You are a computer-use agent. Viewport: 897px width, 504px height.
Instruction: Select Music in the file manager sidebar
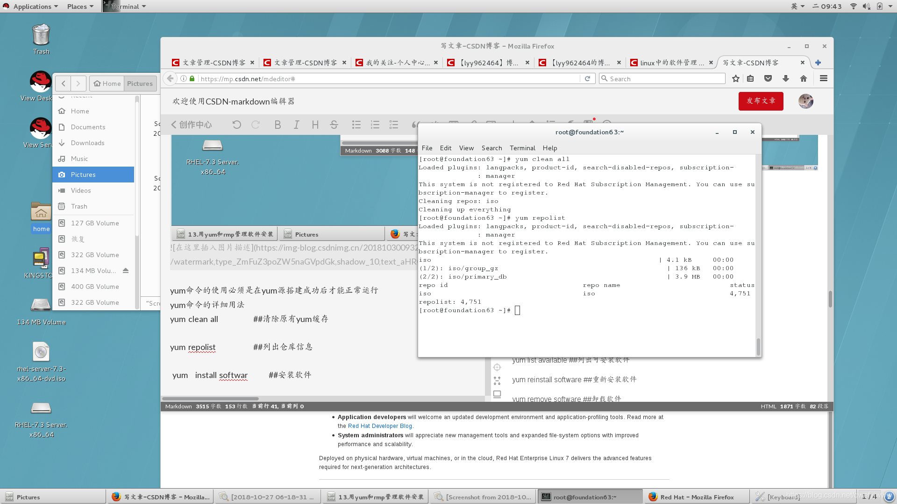point(93,159)
